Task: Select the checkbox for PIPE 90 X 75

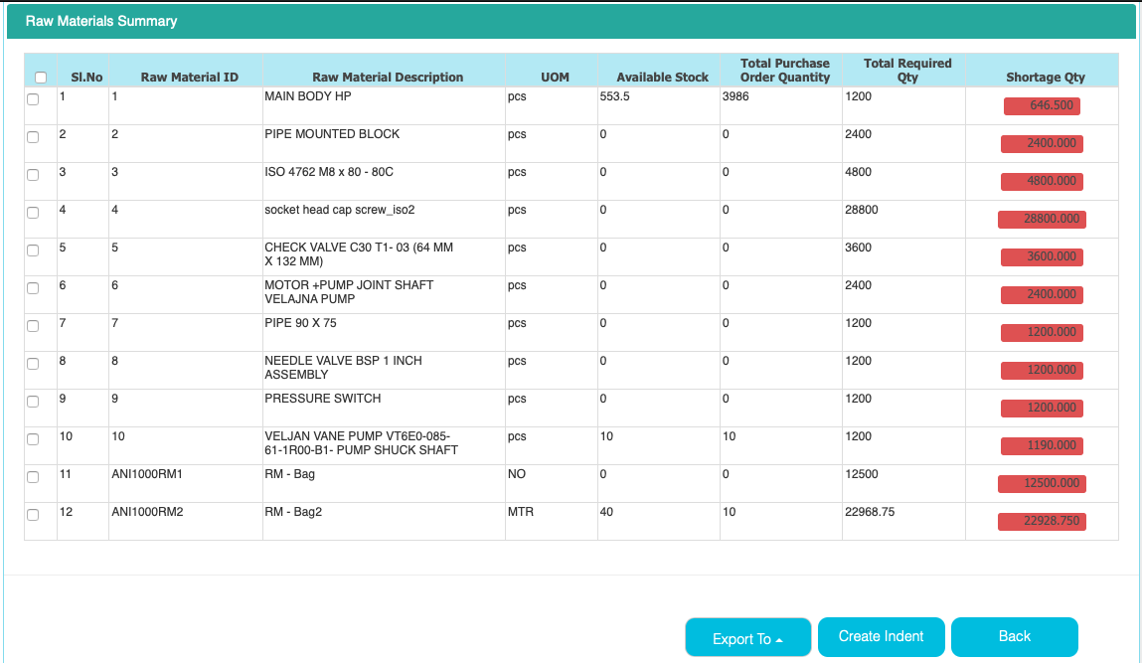Action: coord(33,326)
